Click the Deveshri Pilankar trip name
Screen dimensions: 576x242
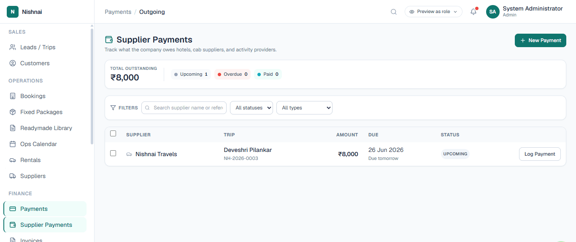(x=248, y=150)
